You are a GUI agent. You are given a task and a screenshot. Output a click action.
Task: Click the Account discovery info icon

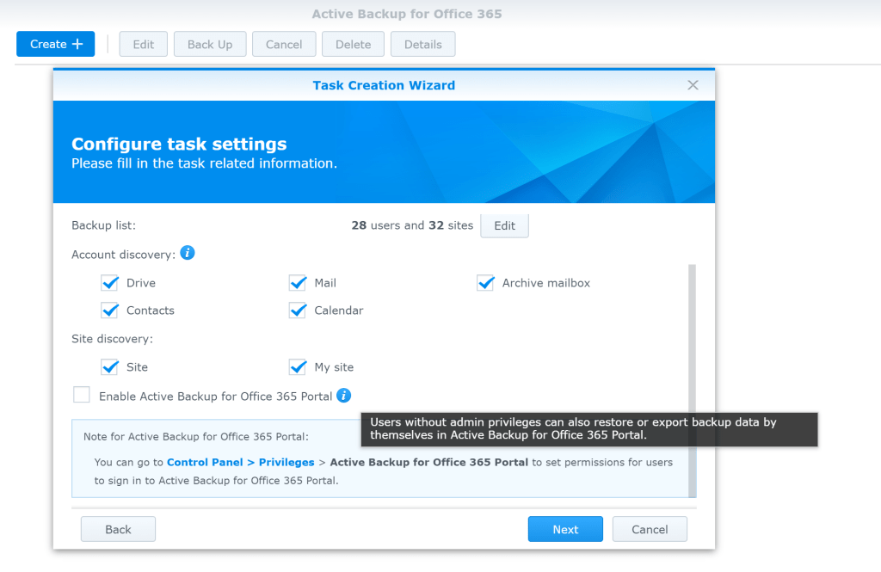pyautogui.click(x=188, y=253)
